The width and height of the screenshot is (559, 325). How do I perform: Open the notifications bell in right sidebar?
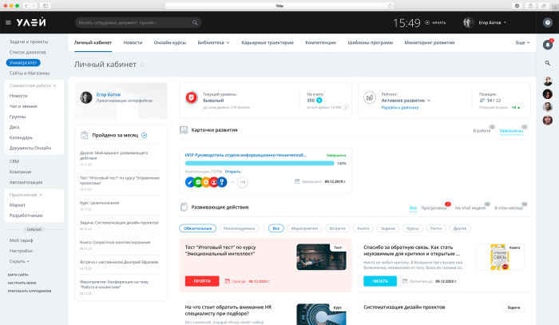[547, 45]
